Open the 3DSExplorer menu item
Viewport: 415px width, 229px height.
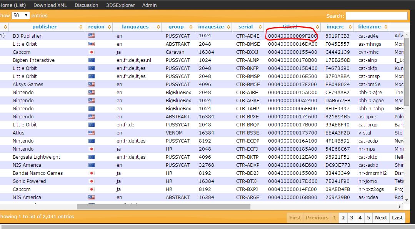(120, 5)
